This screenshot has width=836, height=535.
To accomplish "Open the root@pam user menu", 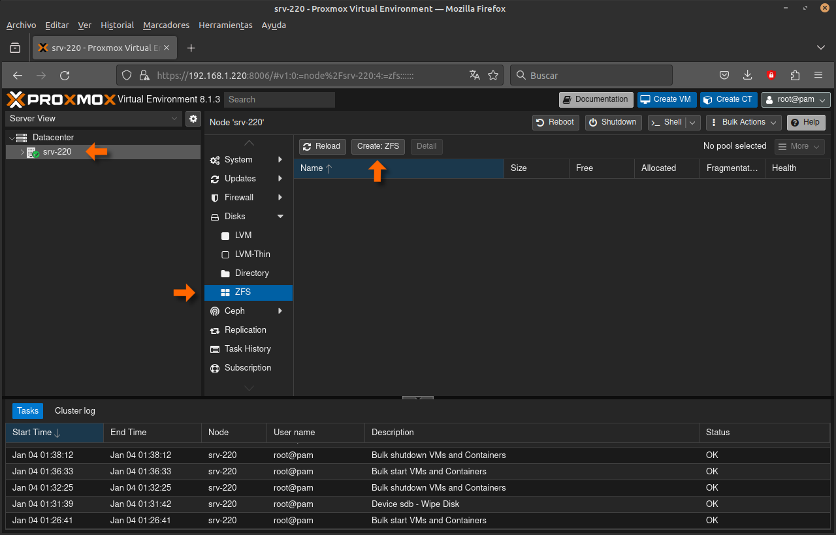I will [796, 100].
